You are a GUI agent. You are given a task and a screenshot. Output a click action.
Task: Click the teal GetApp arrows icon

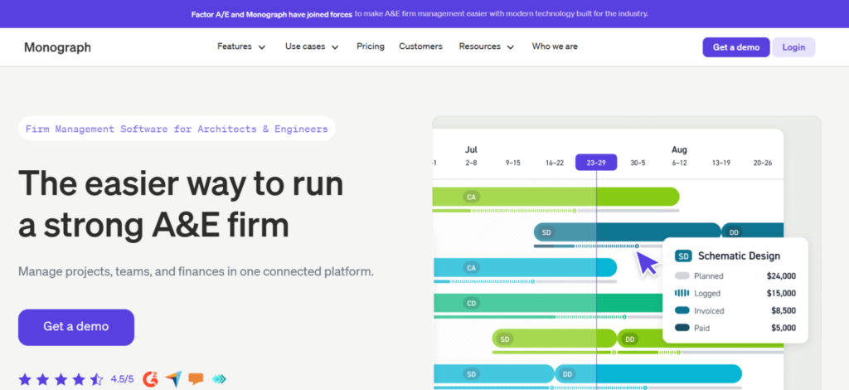pos(219,378)
